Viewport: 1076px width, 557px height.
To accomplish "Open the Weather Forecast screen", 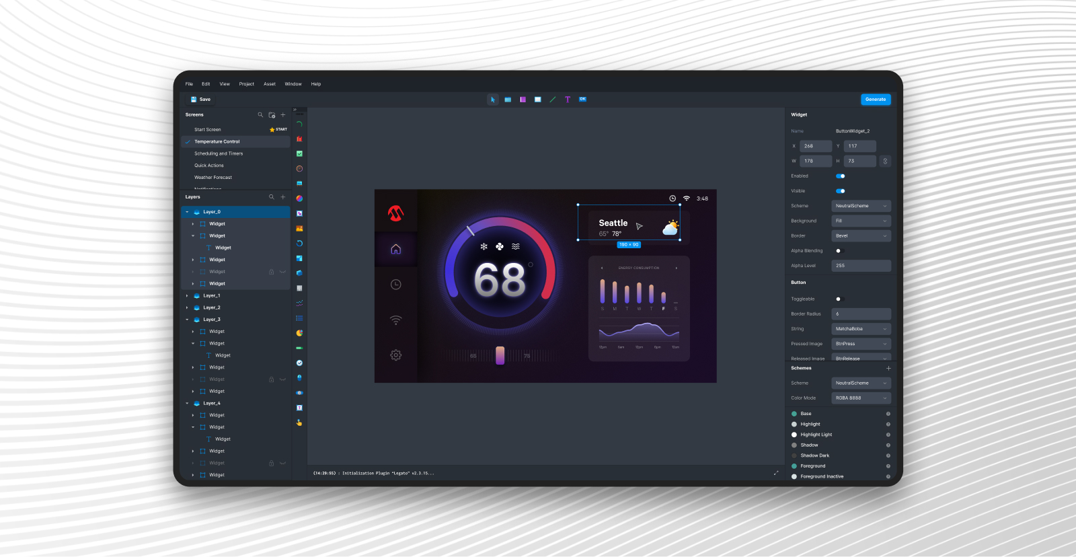I will [213, 178].
